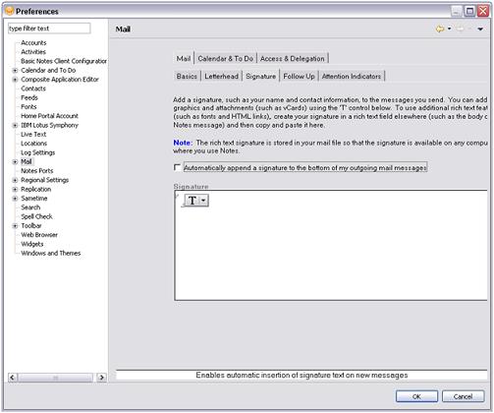Expand the Mail tree node
The image size is (494, 413).
tap(15, 161)
